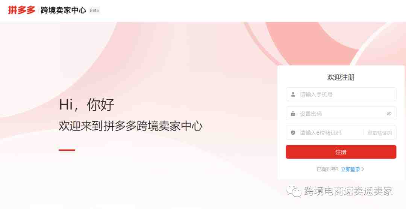
Task: Open the 立即登录 login link
Action: [x=350, y=170]
